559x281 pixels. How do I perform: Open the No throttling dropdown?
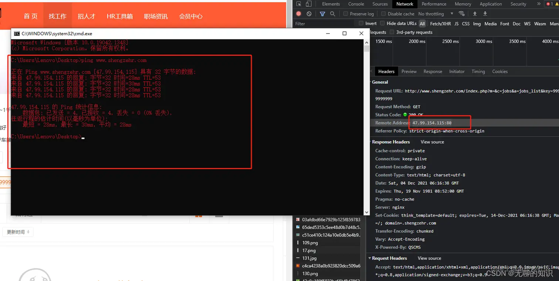(436, 14)
